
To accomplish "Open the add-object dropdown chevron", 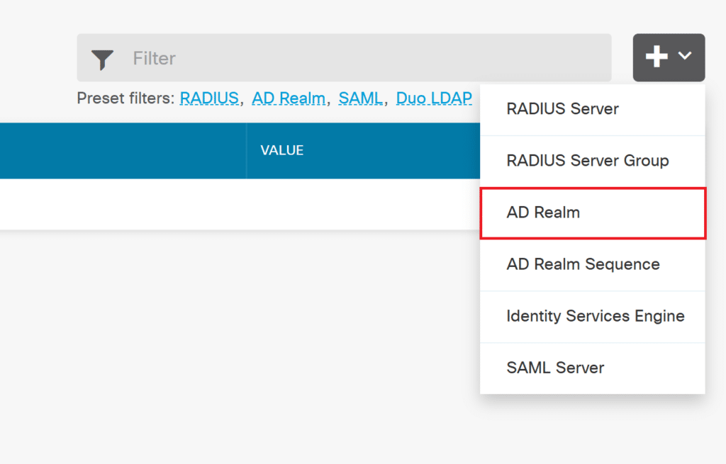I will click(x=685, y=55).
